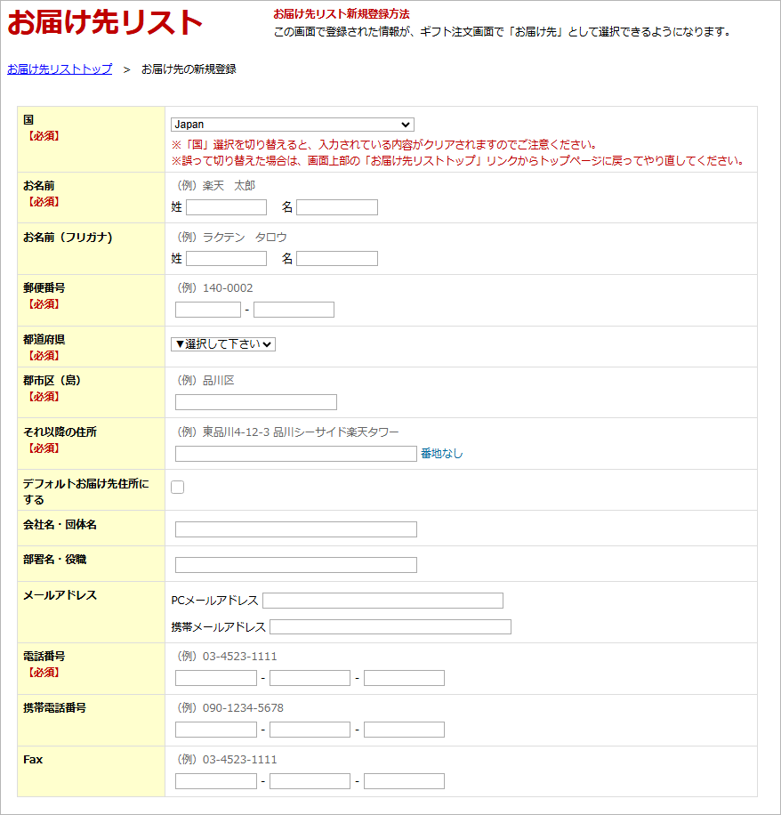This screenshot has height=815, width=781.
Task: Click the 名 field under お名前
Action: 336,207
